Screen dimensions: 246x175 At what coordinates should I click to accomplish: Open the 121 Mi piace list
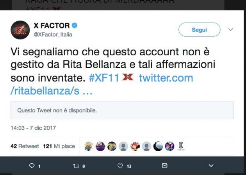point(59,146)
